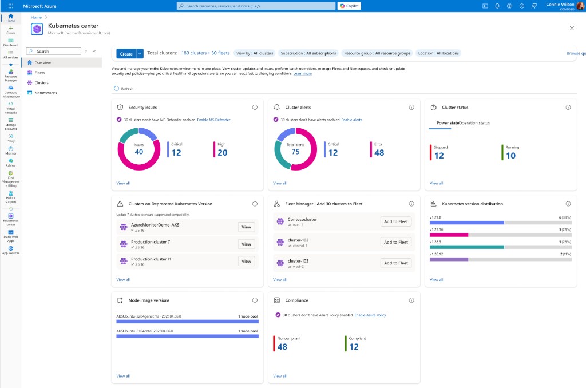Viewport: 586px width, 388px height.
Task: Open the feedback icon in header
Action: pos(534,6)
